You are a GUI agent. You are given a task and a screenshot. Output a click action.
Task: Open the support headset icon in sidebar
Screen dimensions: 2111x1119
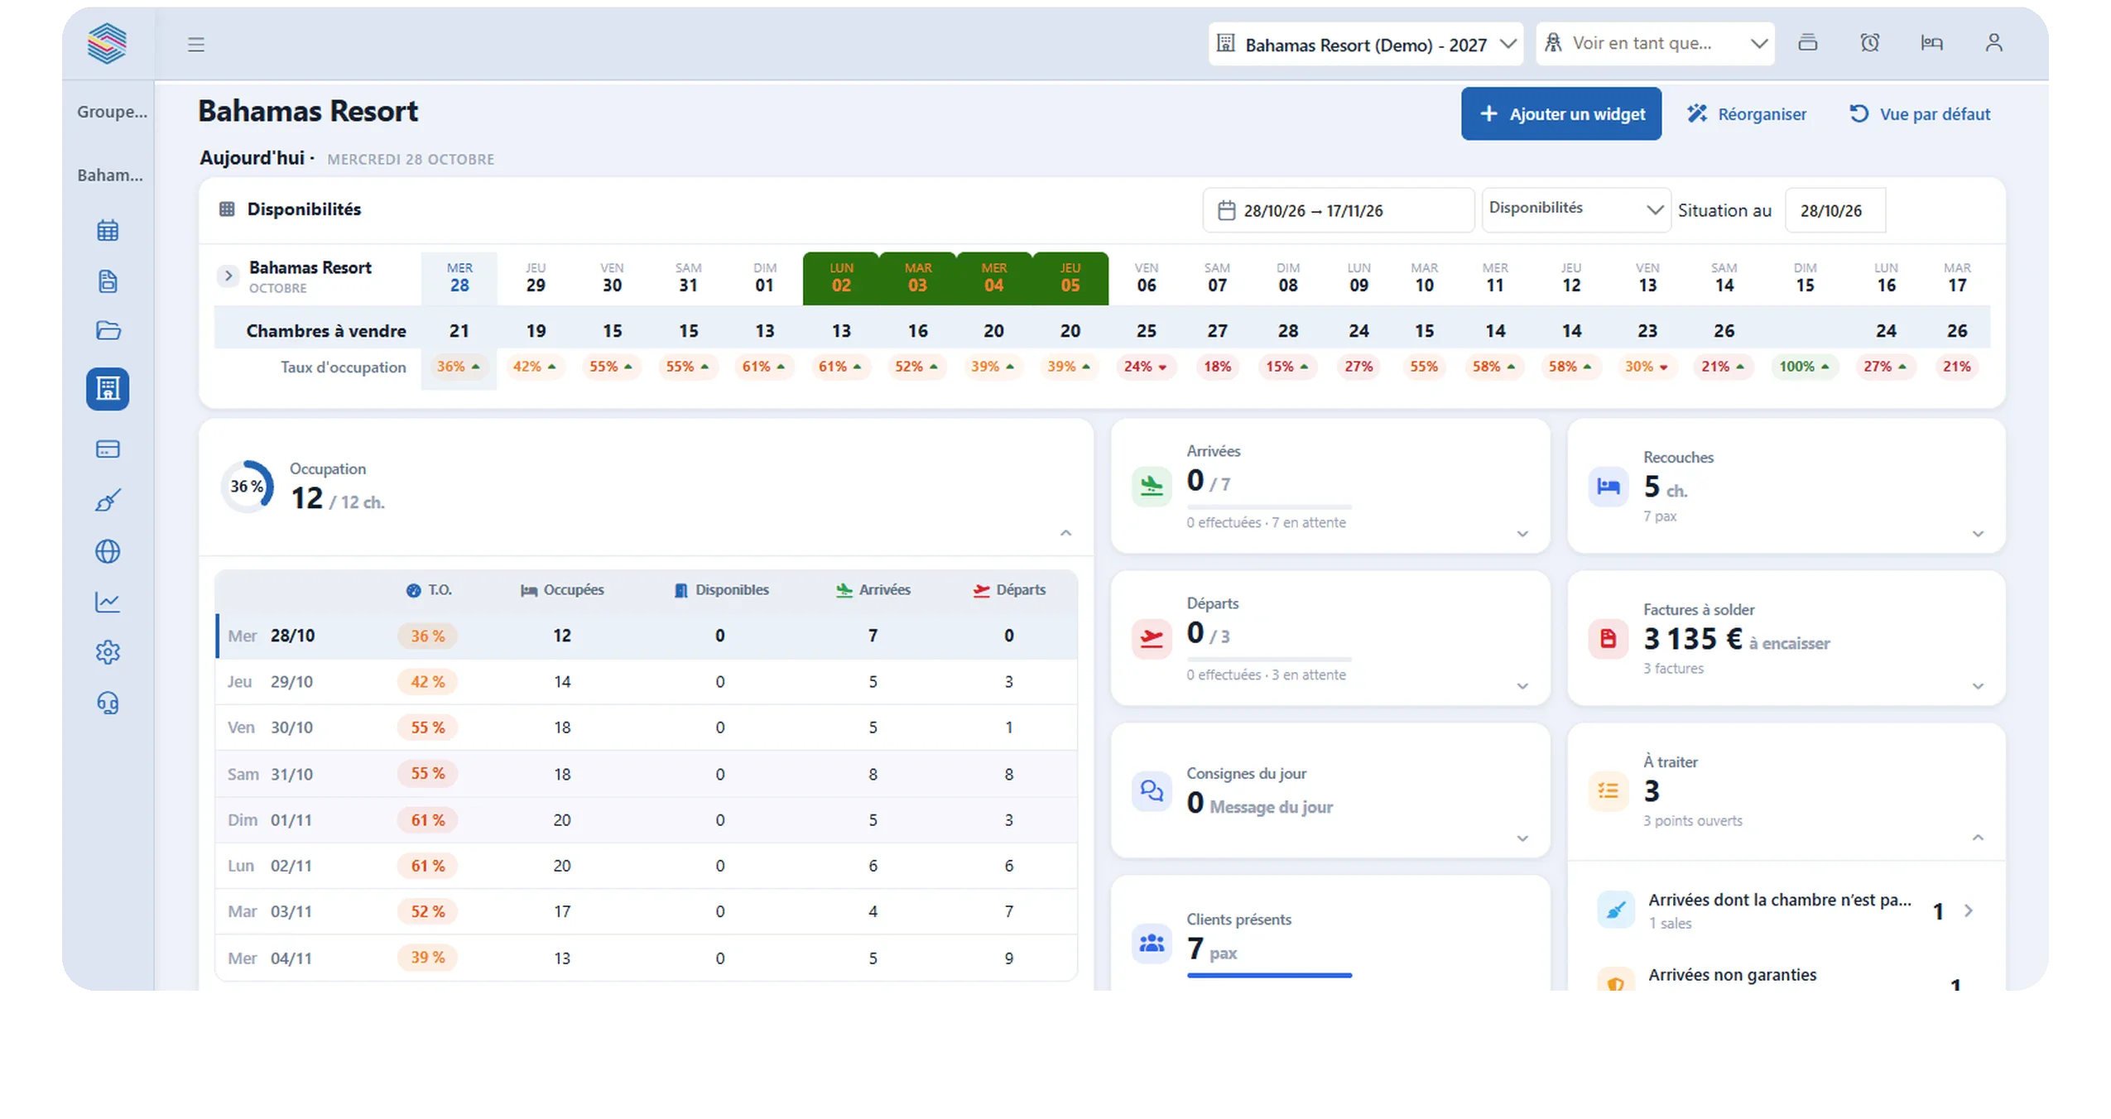[x=108, y=703]
